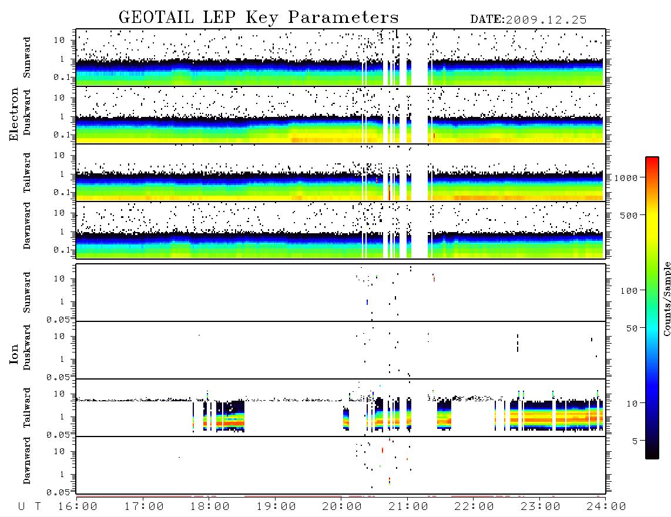
Task: Click the "22:00" time axis tick
Action: pyautogui.click(x=474, y=507)
